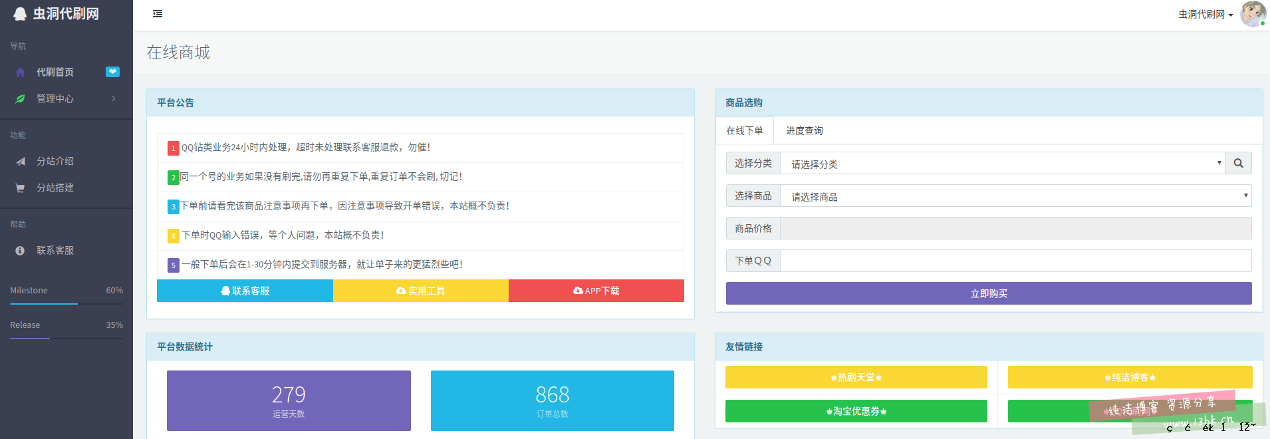Click the yellow 实用工具 button

(420, 291)
